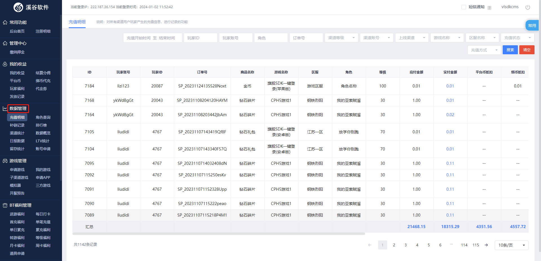Go to page 115
This screenshot has height=261, width=541.
click(x=476, y=245)
